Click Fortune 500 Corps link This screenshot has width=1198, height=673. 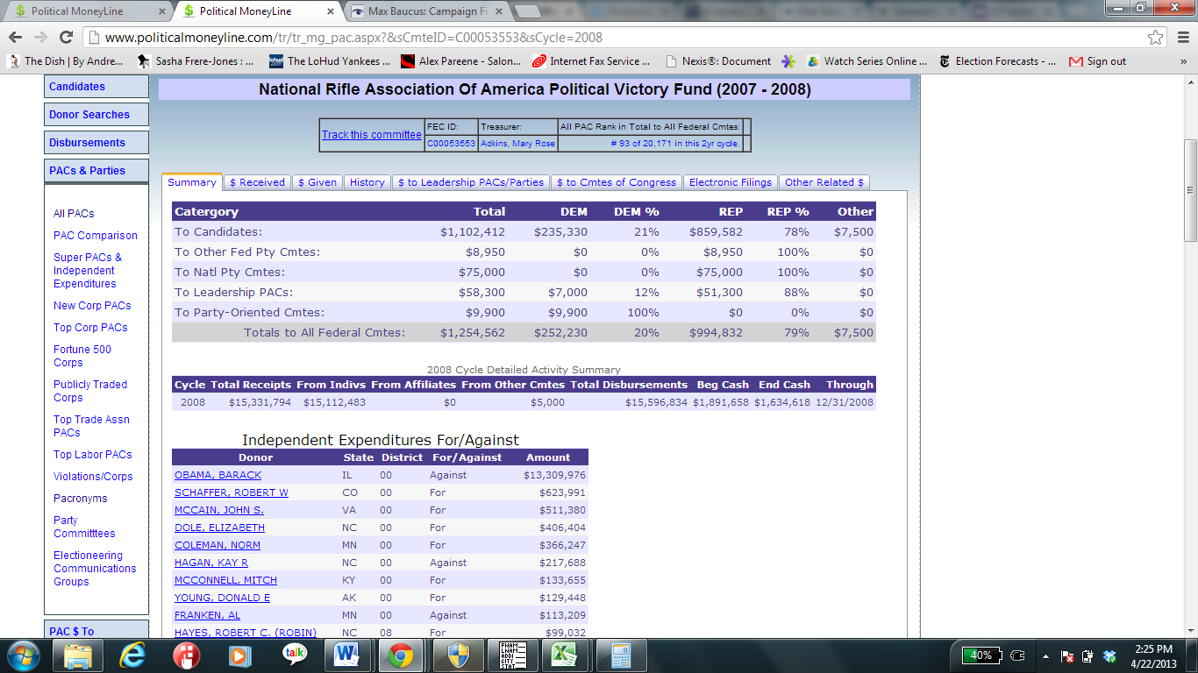click(82, 356)
